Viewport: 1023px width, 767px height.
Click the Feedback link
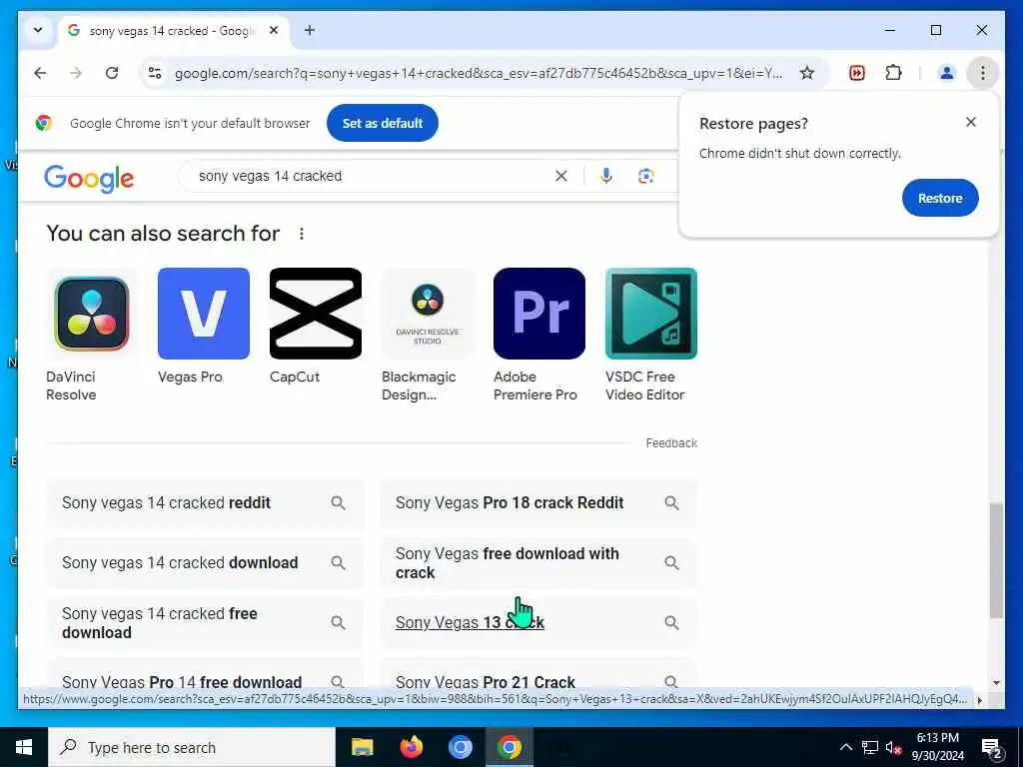coord(671,442)
